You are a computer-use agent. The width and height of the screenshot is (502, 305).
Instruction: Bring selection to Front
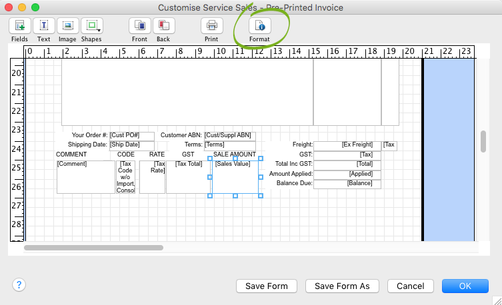(139, 26)
